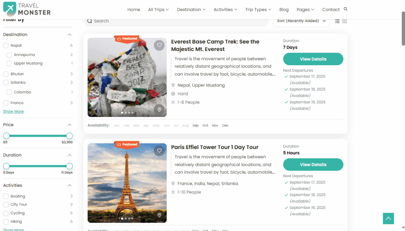Click the search magnifier icon in header
This screenshot has width=405, height=231.
tap(346, 9)
